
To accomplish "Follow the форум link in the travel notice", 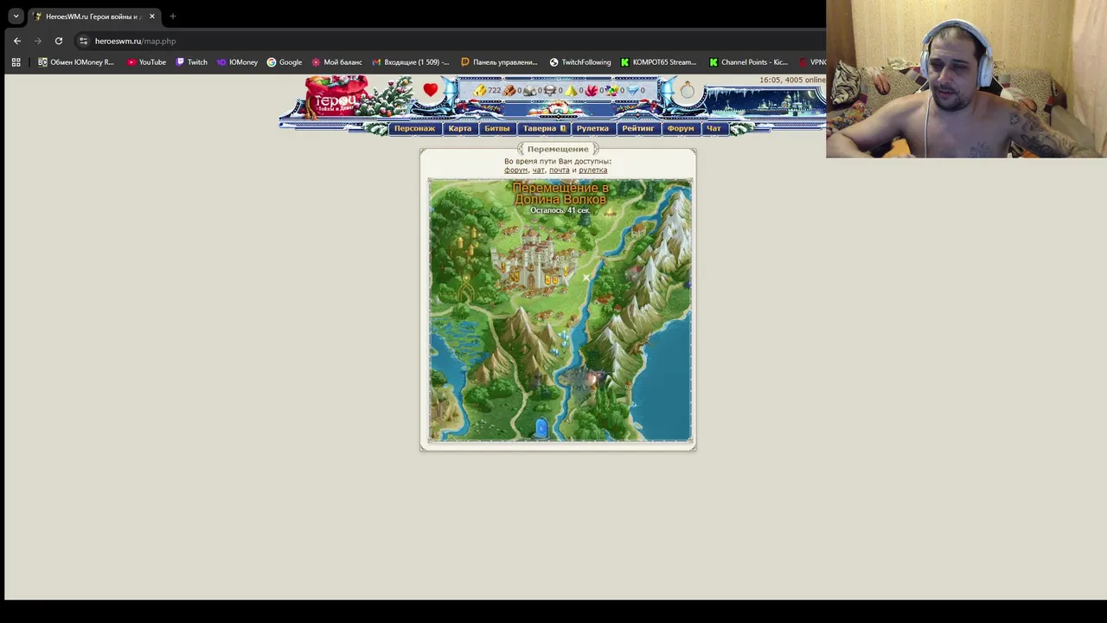I will (x=515, y=170).
